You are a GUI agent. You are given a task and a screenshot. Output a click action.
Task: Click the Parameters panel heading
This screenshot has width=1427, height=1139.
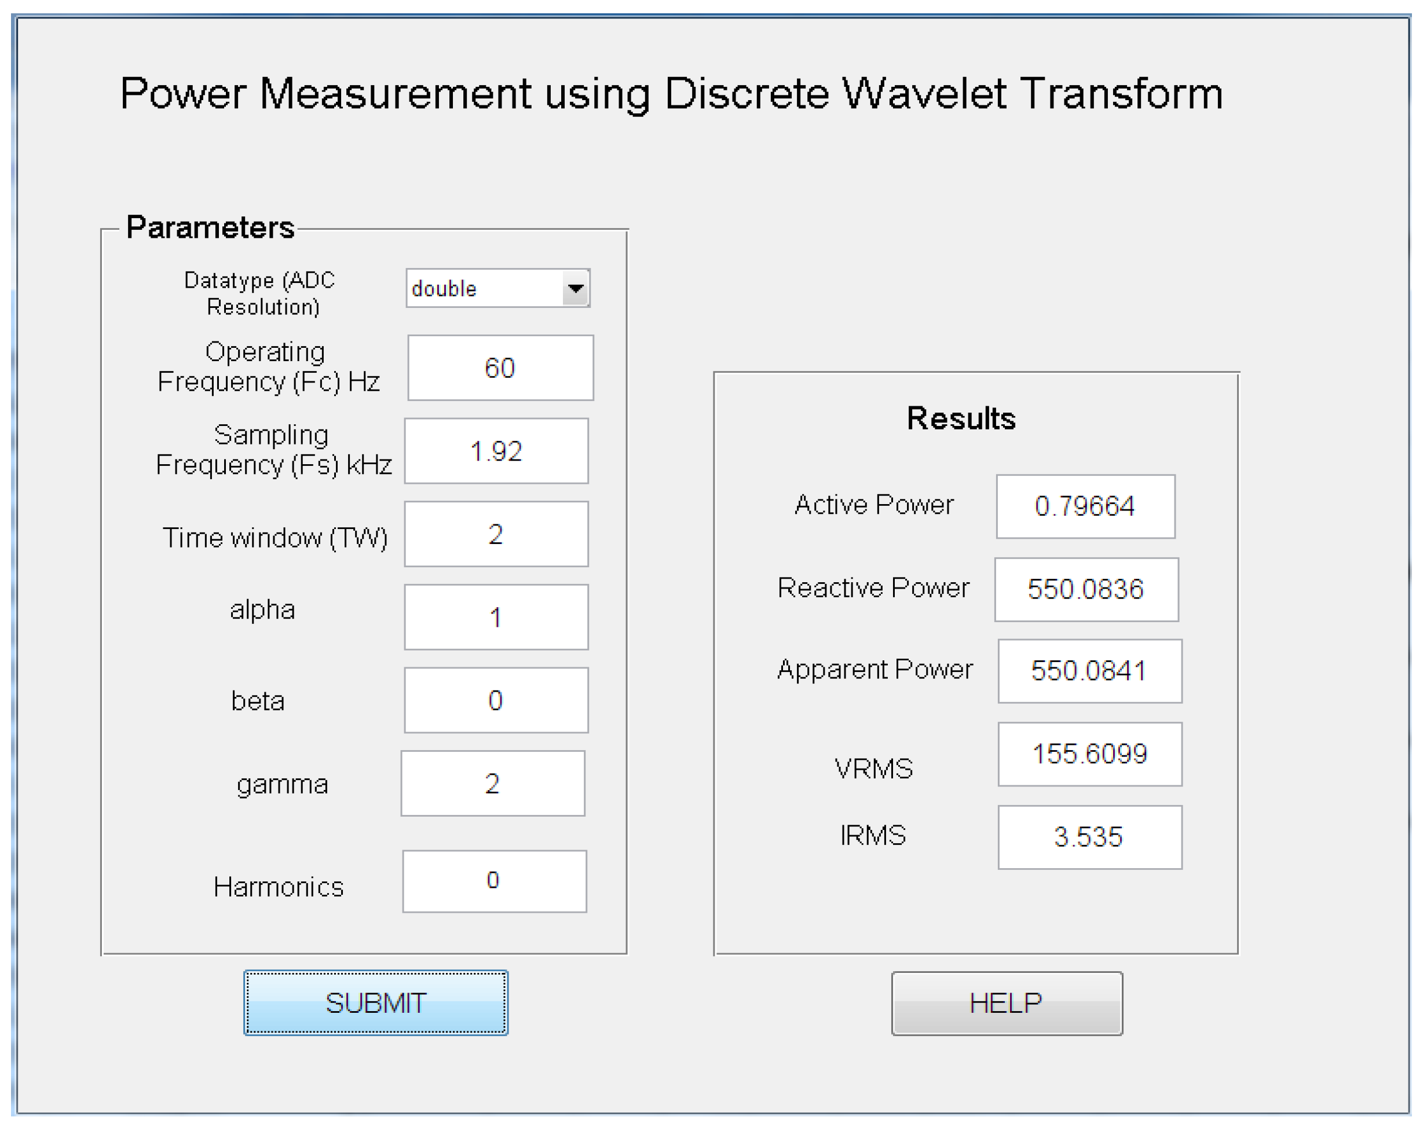tap(210, 227)
